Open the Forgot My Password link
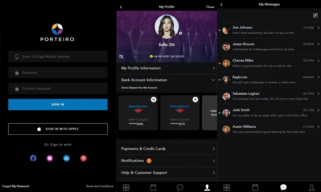Viewport: 321px width, 192px height. tap(16, 186)
